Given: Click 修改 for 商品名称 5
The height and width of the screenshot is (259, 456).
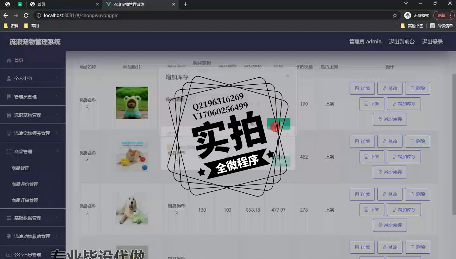Looking at the screenshot, I should click(390, 88).
